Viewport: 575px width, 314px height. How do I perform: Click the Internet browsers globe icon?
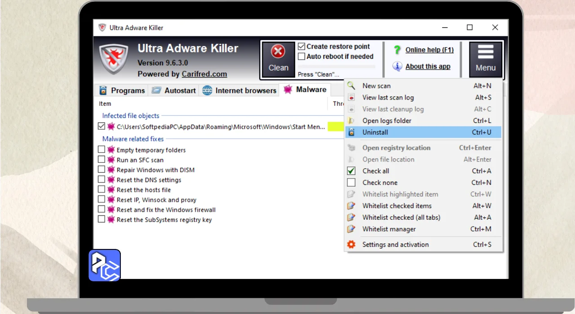(x=207, y=90)
